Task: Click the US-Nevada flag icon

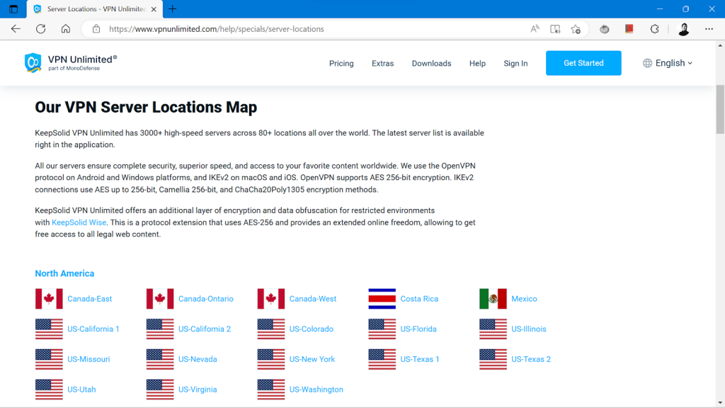Action: pos(160,359)
